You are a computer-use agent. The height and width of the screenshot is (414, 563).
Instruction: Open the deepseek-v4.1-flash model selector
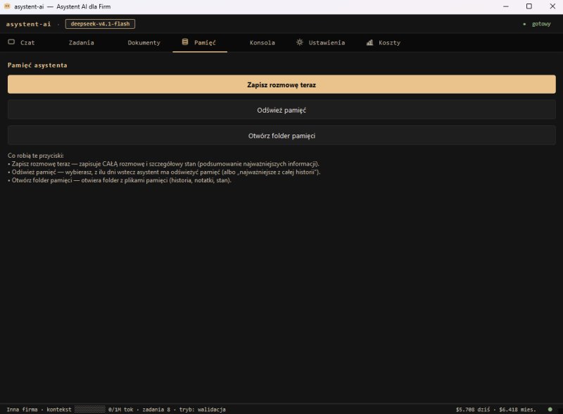[x=100, y=24]
